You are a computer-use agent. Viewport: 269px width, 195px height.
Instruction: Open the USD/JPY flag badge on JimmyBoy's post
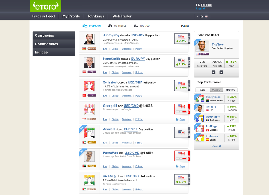pos(182,39)
